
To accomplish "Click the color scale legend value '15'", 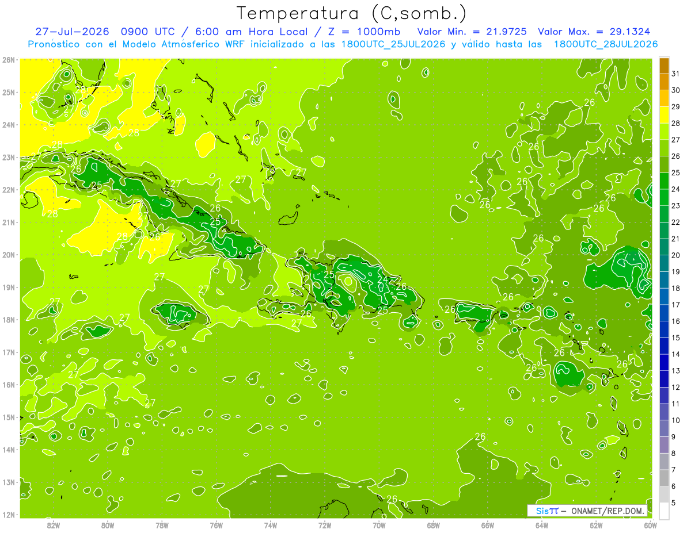I will [676, 338].
